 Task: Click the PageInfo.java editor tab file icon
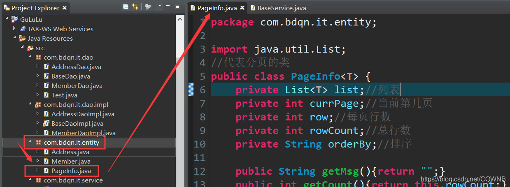(x=193, y=8)
